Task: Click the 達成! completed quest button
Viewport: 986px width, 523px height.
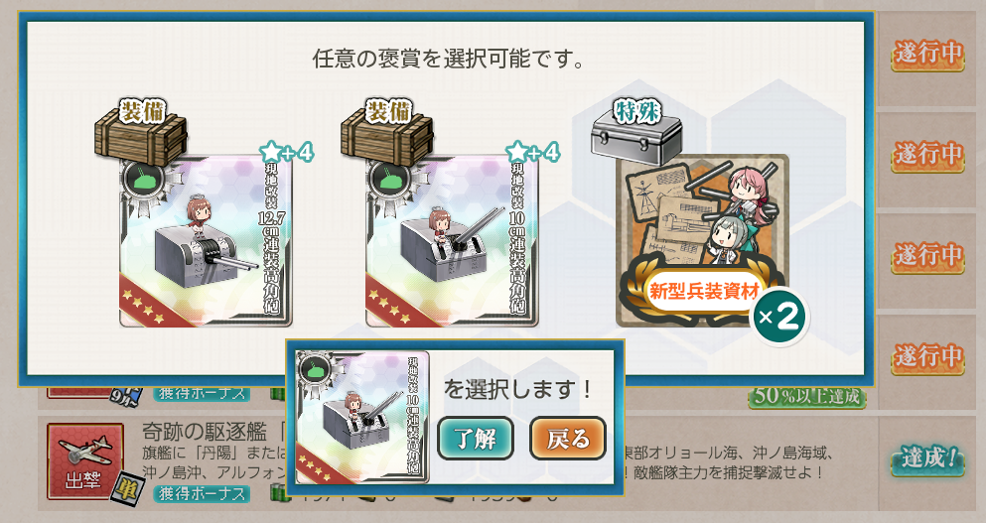Action: pyautogui.click(x=927, y=458)
